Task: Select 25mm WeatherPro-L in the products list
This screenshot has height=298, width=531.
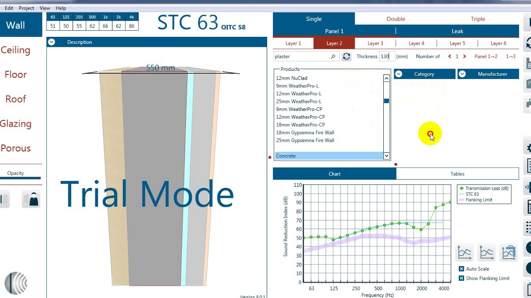Action: (x=299, y=101)
